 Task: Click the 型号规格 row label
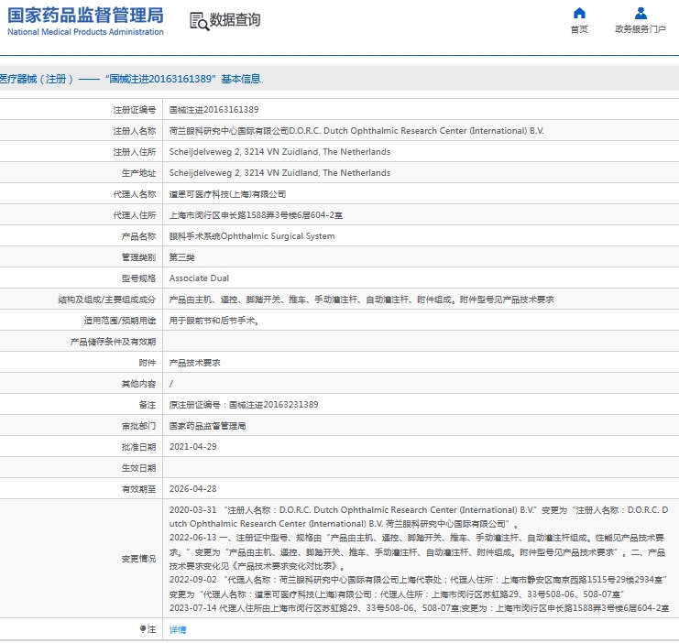click(x=138, y=278)
